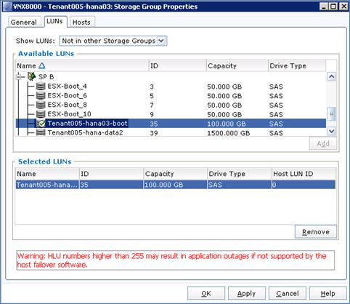This screenshot has height=304, width=350.
Task: Sort Available LUNs by Name column arrow
Action: [x=42, y=65]
